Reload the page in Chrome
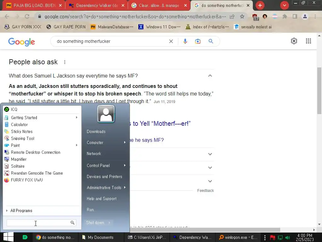This screenshot has height=242, width=322. coord(27,17)
